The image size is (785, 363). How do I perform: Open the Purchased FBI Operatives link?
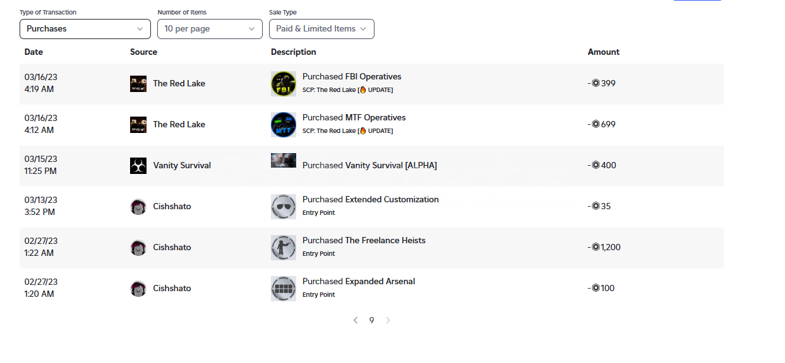click(x=352, y=77)
